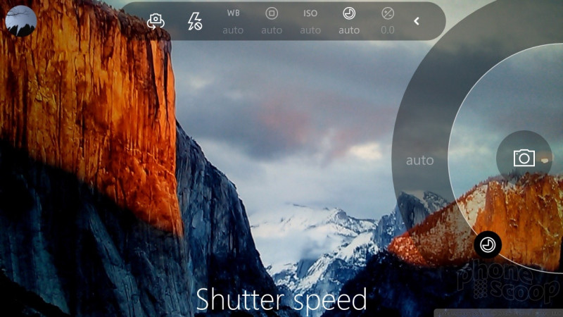Click the 'auto' value on shutter dial

(419, 161)
